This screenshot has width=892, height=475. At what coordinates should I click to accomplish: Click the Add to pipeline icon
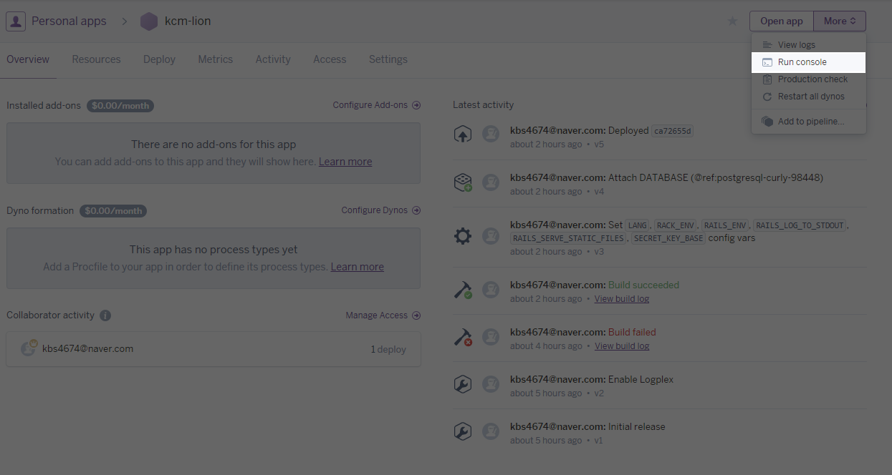[x=767, y=122]
